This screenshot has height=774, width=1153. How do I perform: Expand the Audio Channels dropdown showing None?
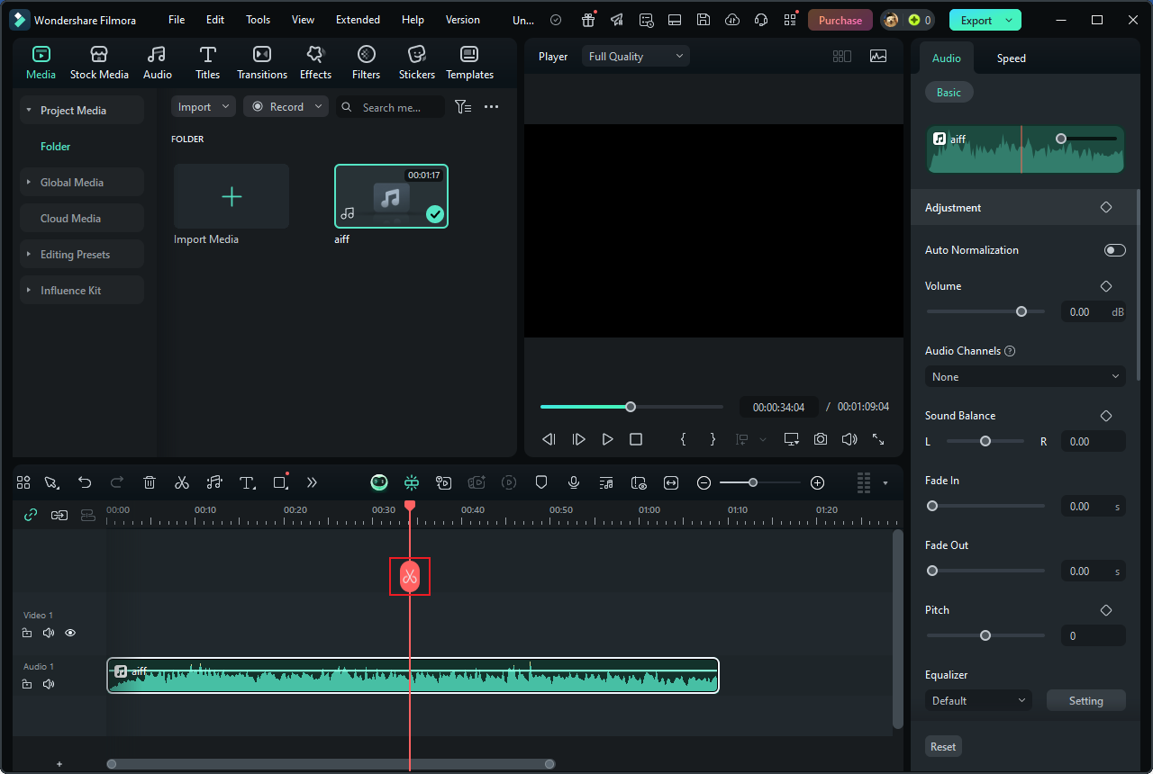1024,376
